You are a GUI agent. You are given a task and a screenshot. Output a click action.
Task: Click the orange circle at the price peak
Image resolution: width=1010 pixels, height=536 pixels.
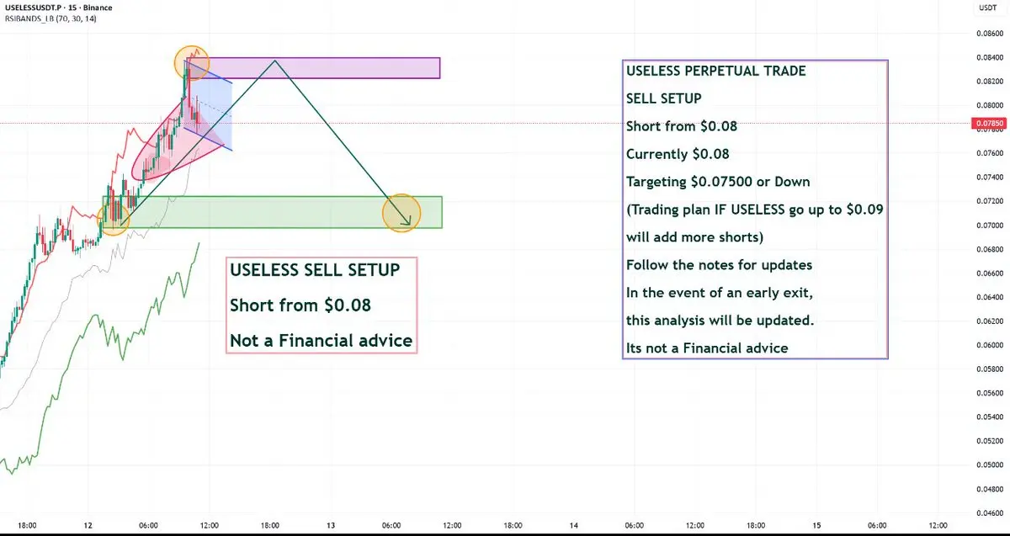192,62
